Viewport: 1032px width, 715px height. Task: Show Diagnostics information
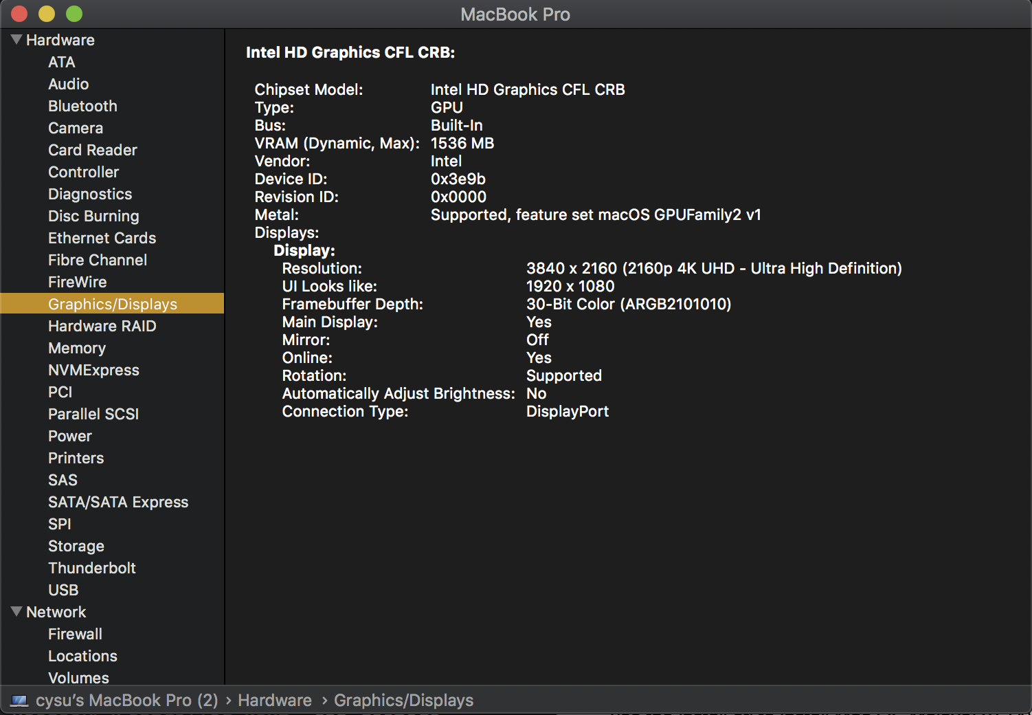tap(90, 194)
